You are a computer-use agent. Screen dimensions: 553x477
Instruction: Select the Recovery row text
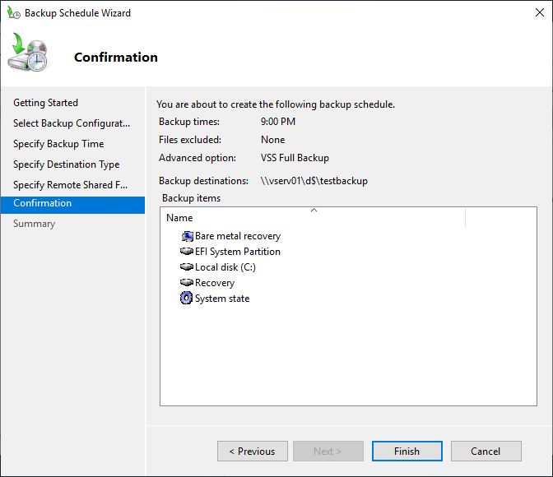[x=215, y=283]
